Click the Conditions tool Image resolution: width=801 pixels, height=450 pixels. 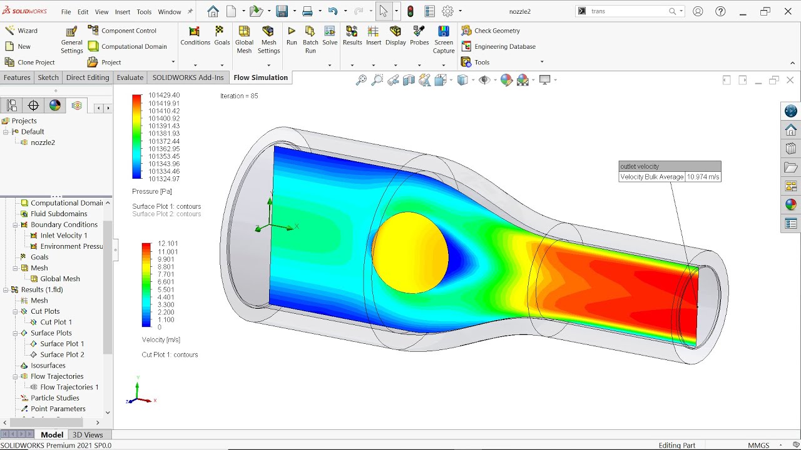195,36
